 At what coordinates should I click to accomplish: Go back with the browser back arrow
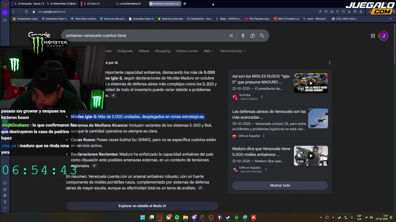[x=13, y=11]
